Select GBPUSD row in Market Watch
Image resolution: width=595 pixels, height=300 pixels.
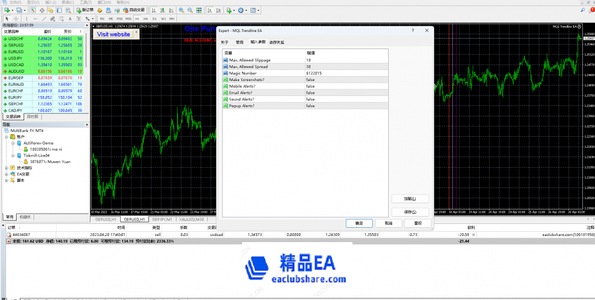click(x=43, y=45)
